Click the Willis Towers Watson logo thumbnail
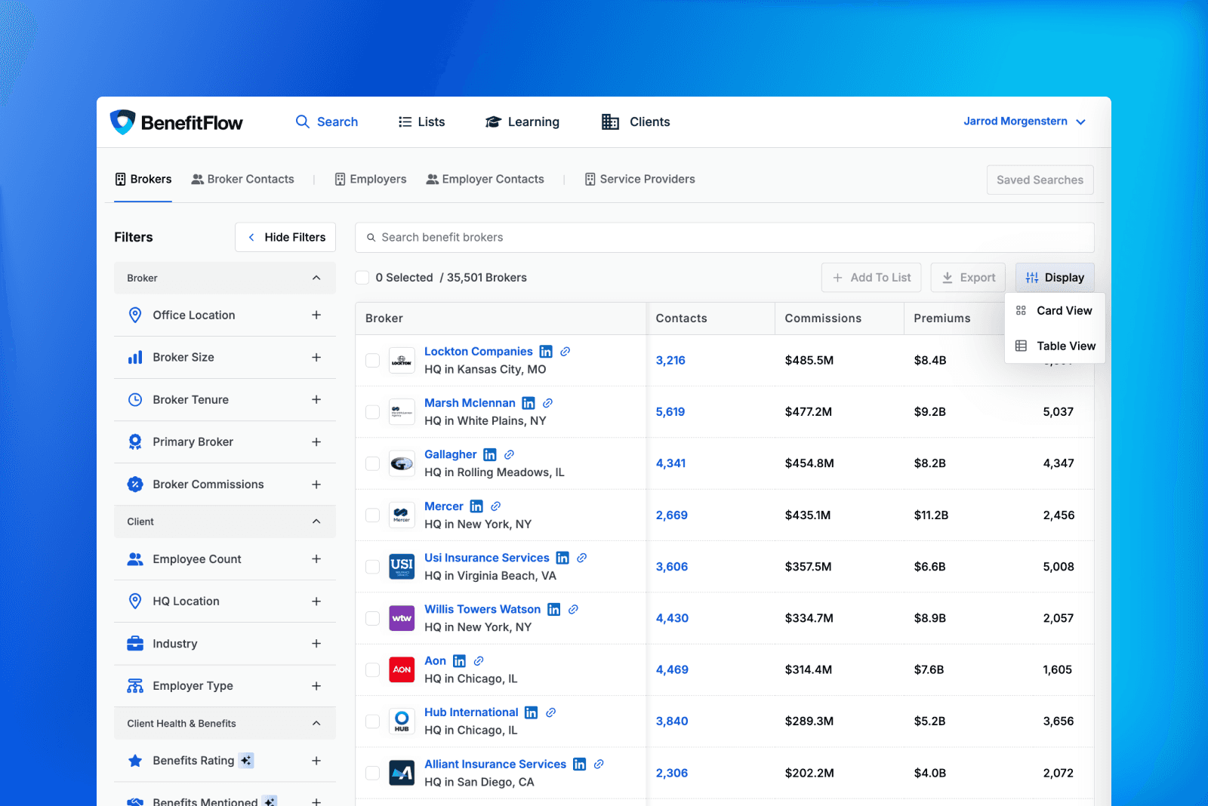Viewport: 1208px width, 806px height. tap(402, 618)
